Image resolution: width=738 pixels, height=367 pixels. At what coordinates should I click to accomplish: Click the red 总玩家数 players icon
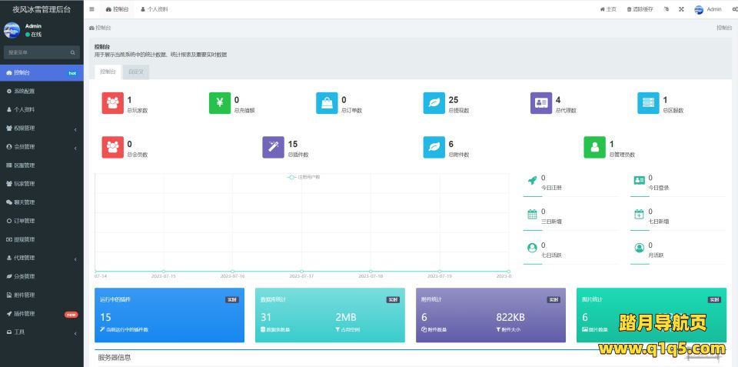[113, 103]
